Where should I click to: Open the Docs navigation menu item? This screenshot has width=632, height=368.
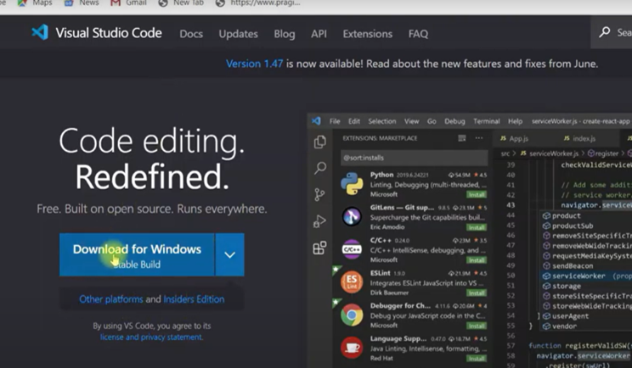point(191,34)
